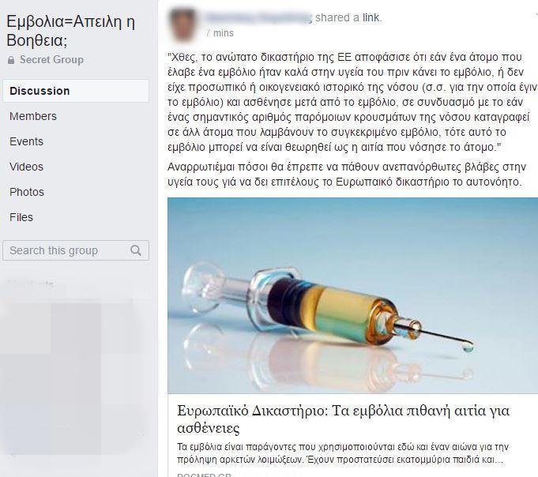Viewport: 538px width, 477px height.
Task: Click the search magnifier icon
Action: click(136, 250)
